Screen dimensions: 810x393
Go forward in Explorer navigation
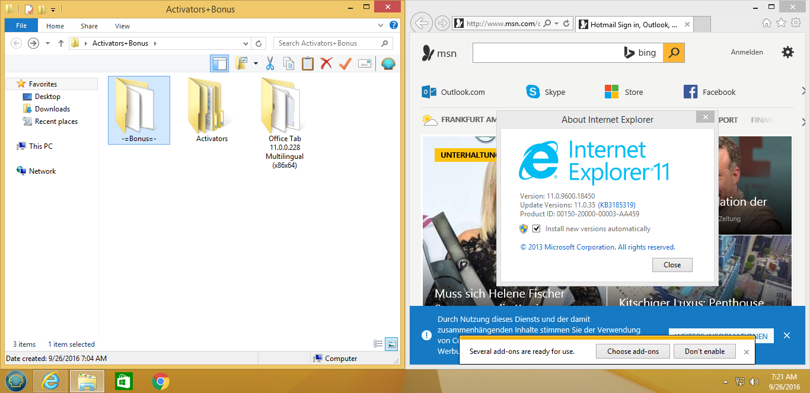33,43
